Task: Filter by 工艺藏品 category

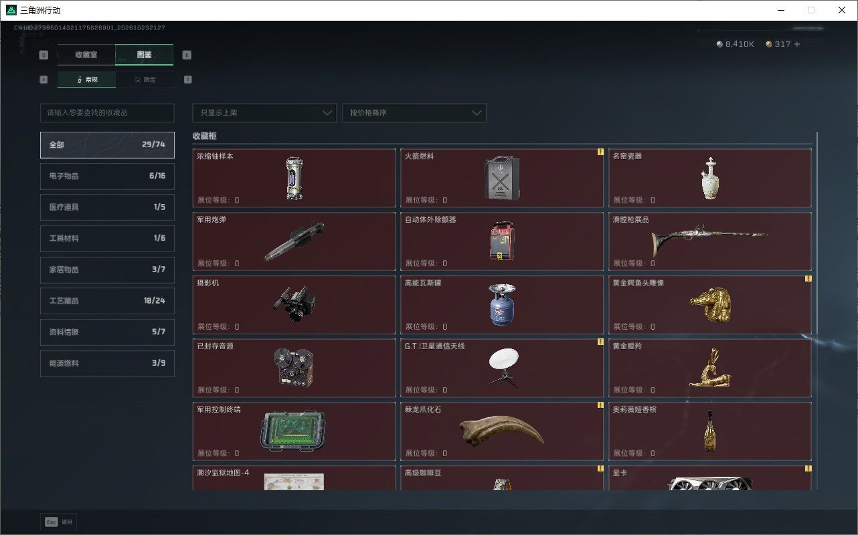Action: [107, 301]
